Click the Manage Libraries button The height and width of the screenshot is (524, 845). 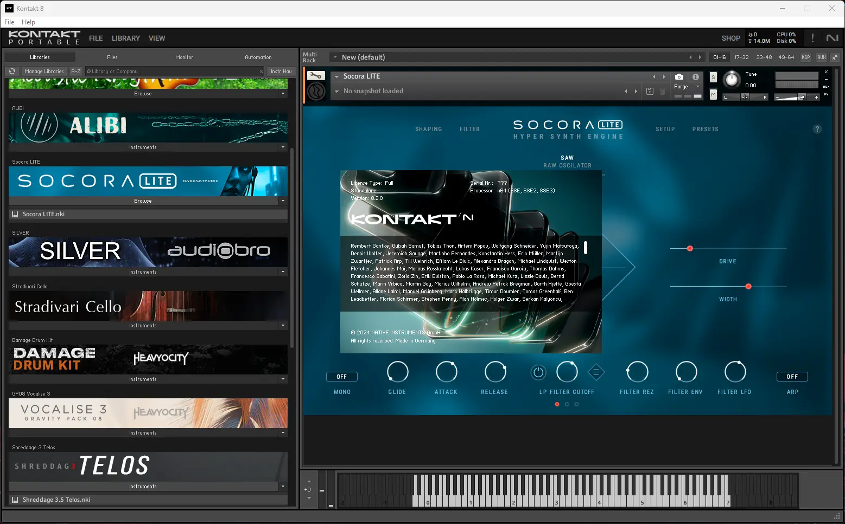click(x=44, y=71)
